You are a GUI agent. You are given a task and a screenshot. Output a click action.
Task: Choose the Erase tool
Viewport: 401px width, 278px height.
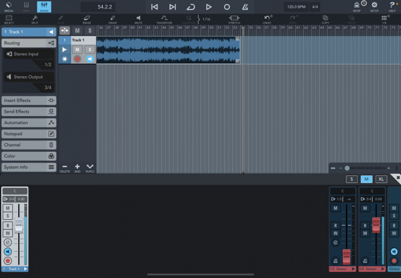tap(86, 19)
